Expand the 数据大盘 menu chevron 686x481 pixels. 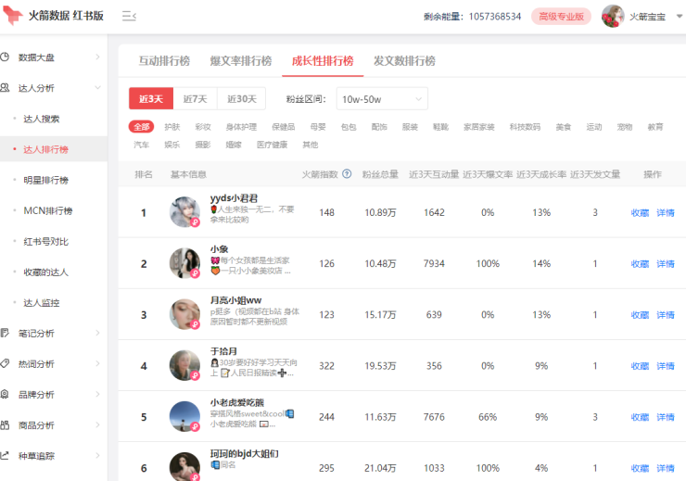click(97, 57)
